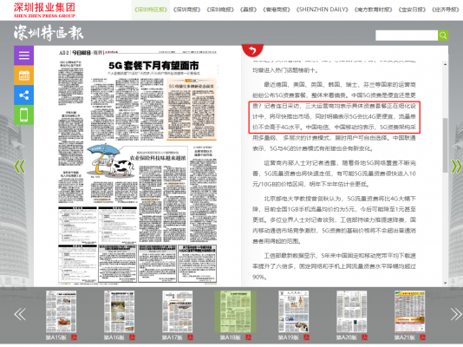Click the blue share icon

tap(23, 95)
